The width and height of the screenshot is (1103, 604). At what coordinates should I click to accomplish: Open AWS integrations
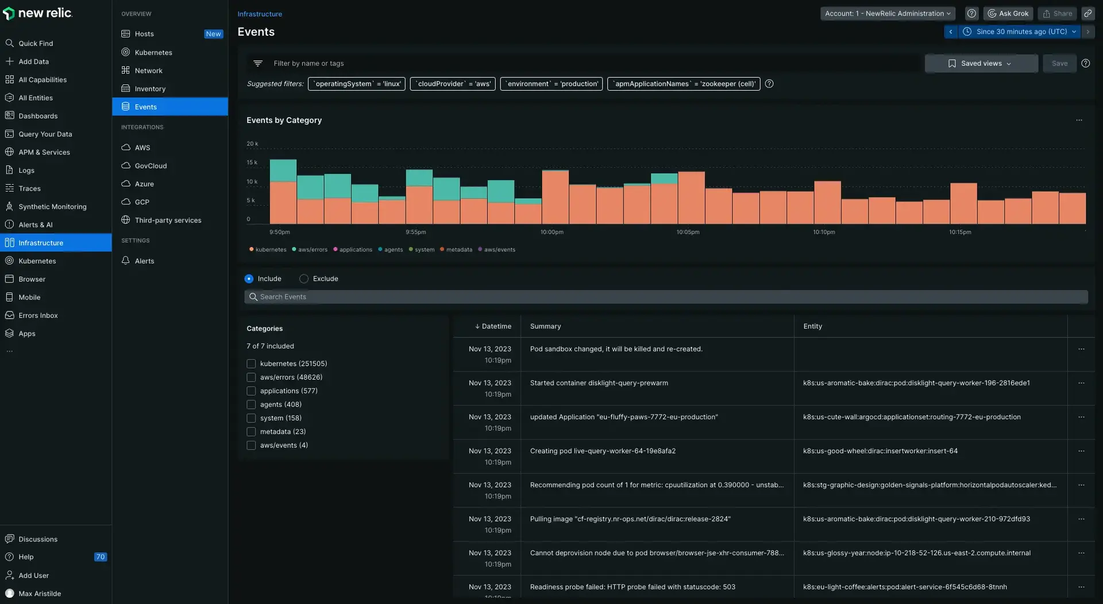142,147
